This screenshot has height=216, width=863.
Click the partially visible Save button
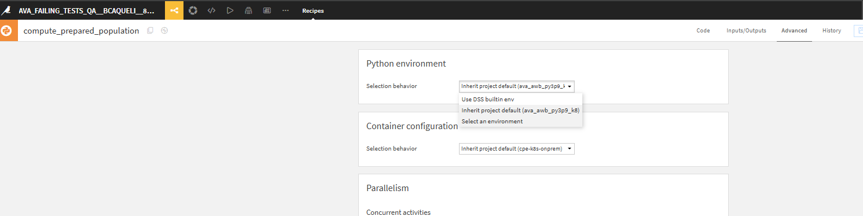coord(858,31)
